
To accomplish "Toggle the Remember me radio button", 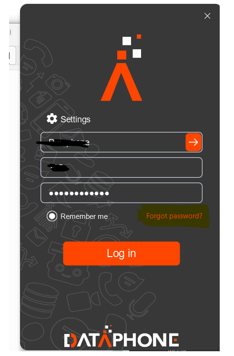I will [52, 216].
